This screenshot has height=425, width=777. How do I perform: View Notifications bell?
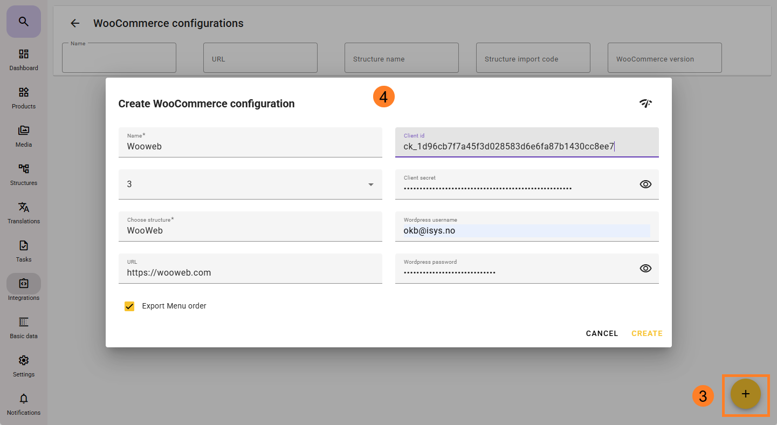tap(24, 405)
